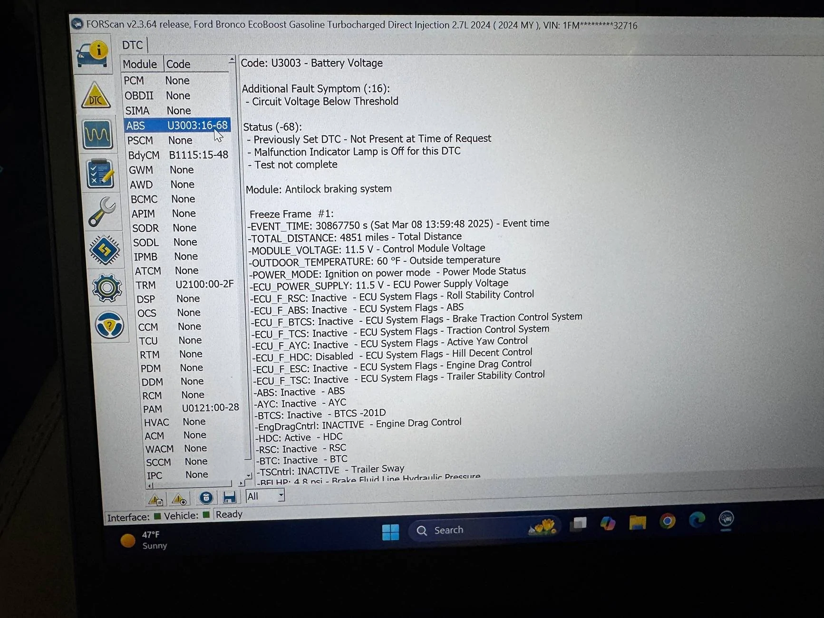Open the All filter dropdown

pos(265,496)
